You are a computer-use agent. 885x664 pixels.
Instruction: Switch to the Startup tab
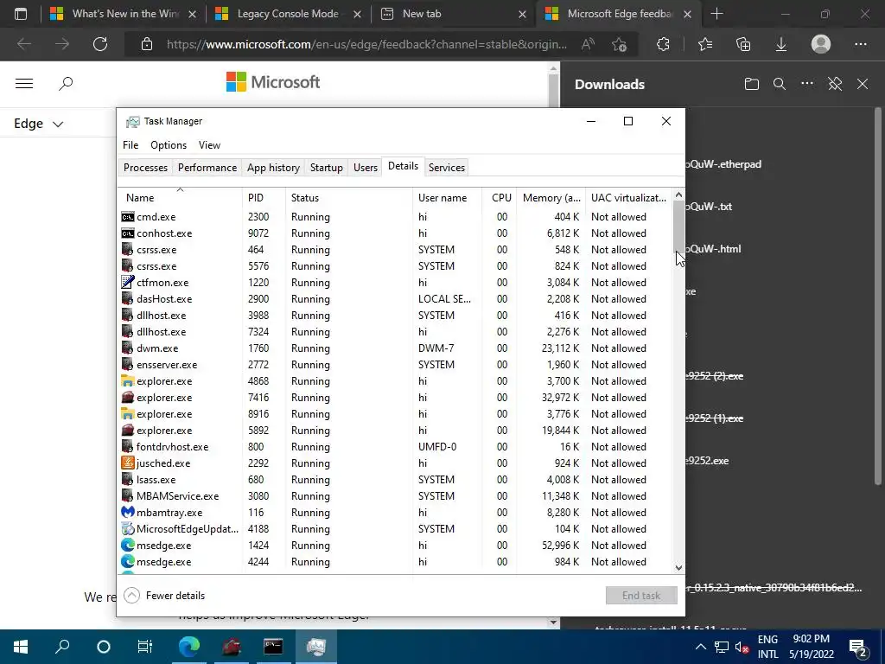click(326, 168)
